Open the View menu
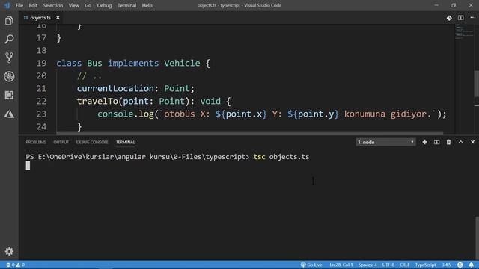 coord(73,5)
